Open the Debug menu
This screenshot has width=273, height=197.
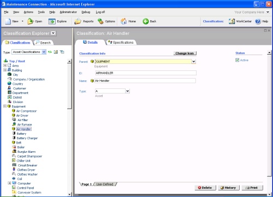[86, 12]
